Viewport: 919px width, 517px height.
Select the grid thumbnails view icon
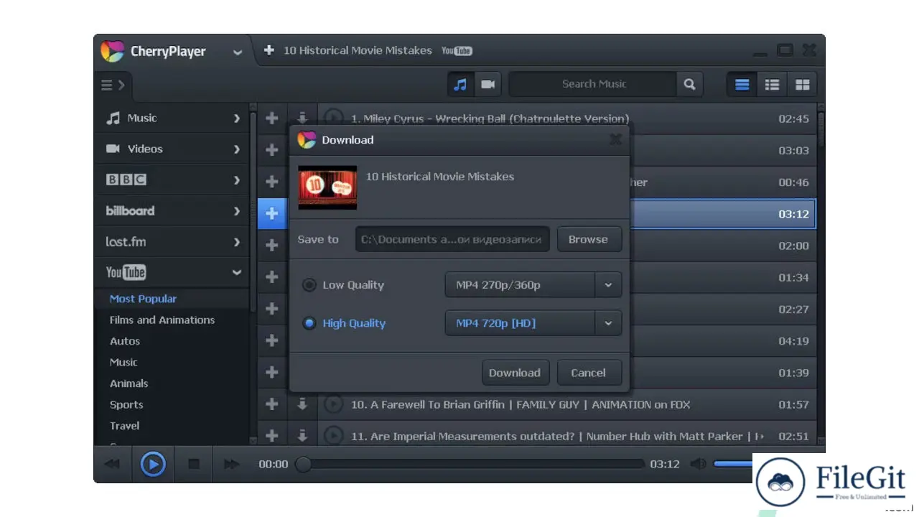[802, 85]
